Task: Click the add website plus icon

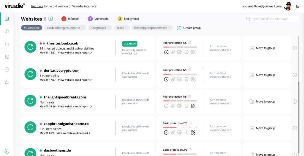Action: click(x=50, y=19)
